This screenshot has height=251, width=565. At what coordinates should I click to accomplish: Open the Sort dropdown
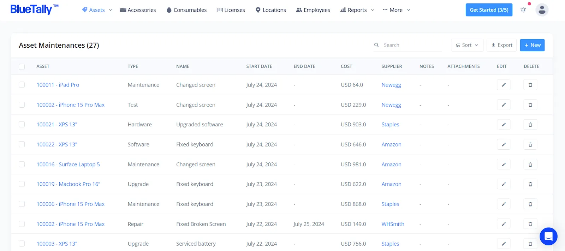click(467, 45)
